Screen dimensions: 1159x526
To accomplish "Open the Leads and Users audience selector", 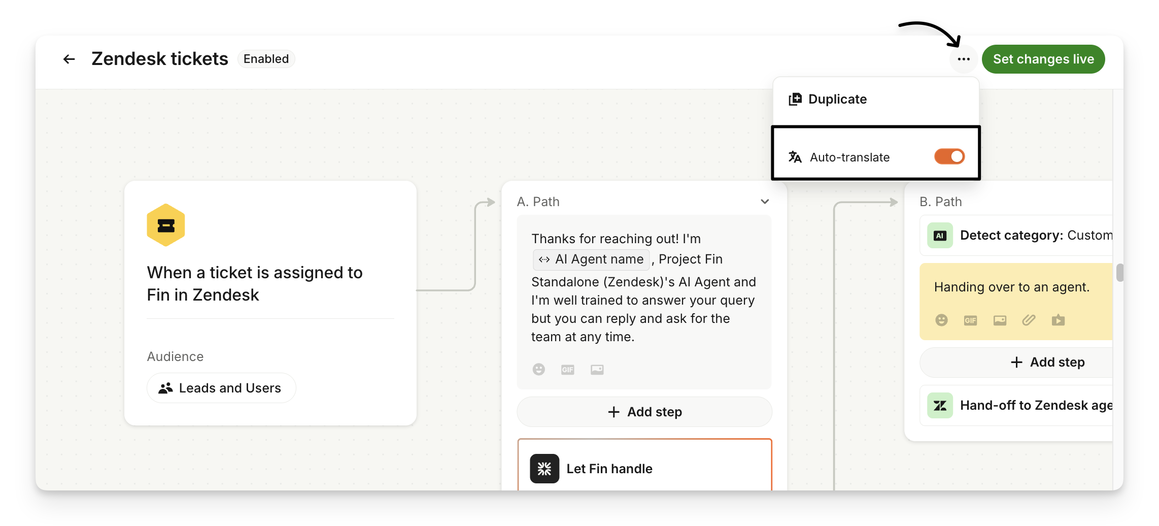I will (x=221, y=388).
